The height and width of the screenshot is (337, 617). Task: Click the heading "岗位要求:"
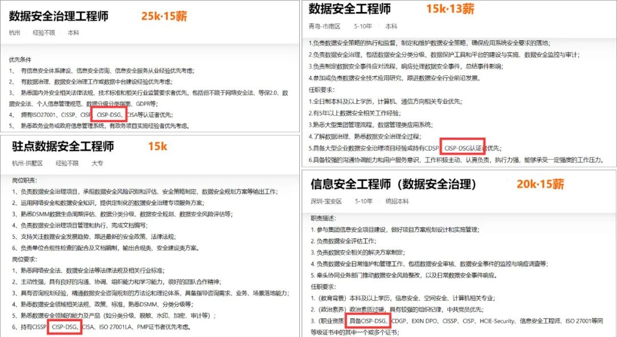pos(25,259)
